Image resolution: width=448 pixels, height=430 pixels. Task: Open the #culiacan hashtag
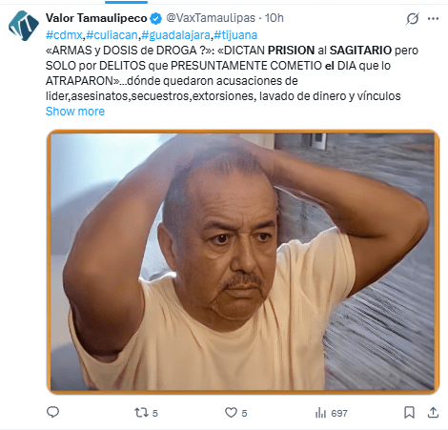pyautogui.click(x=112, y=35)
